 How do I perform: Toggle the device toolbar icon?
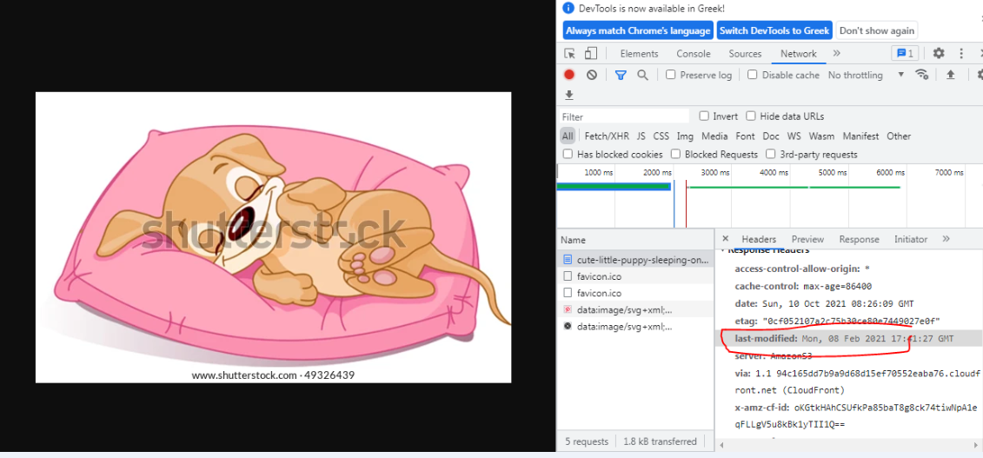pyautogui.click(x=590, y=53)
